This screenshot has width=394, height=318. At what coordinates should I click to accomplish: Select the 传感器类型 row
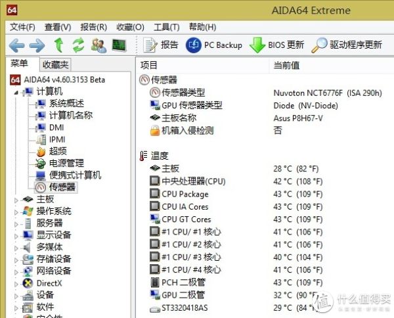coord(266,93)
